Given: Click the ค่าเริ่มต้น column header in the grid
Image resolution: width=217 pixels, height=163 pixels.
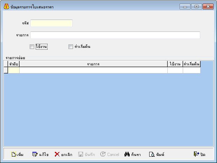Looking at the screenshot, I should [191, 64].
